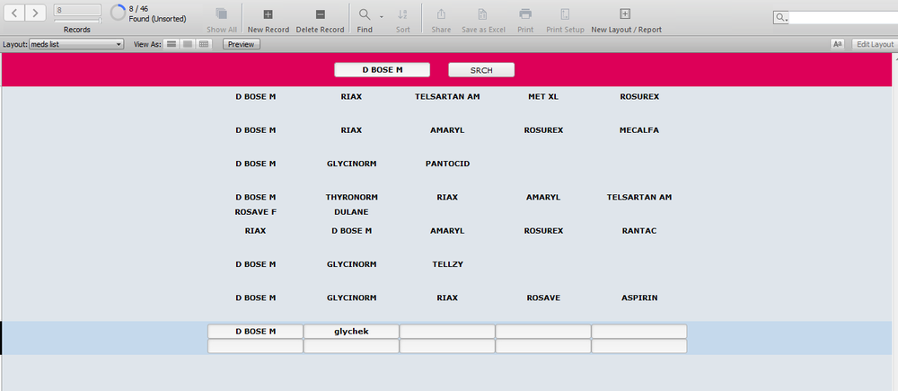Click DULANE text
898x391 pixels.
click(x=352, y=212)
